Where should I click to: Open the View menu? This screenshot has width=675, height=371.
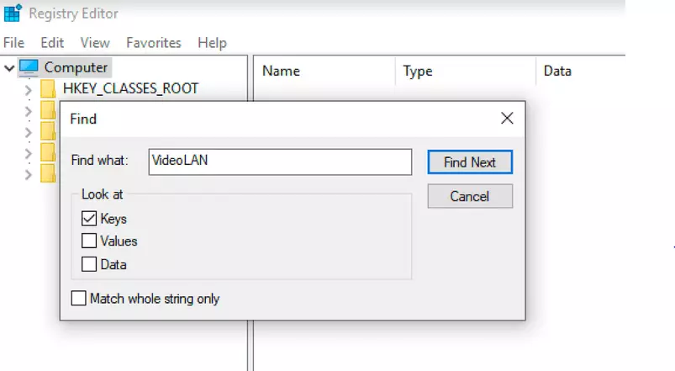tap(95, 42)
